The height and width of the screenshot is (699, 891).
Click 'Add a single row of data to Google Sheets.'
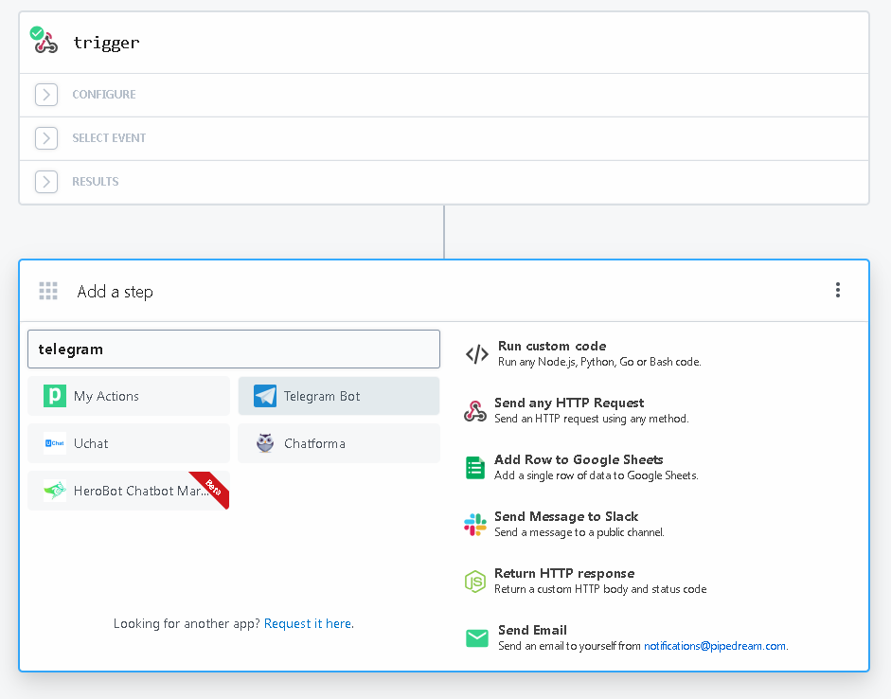point(597,475)
